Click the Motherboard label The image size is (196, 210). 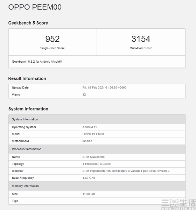(20, 141)
